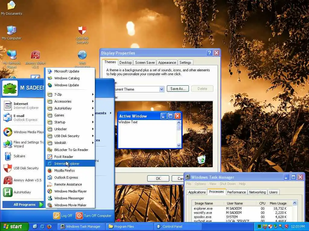Expand the Unlocker submenu
Screen dimensions: 309x231
(x=70, y=129)
